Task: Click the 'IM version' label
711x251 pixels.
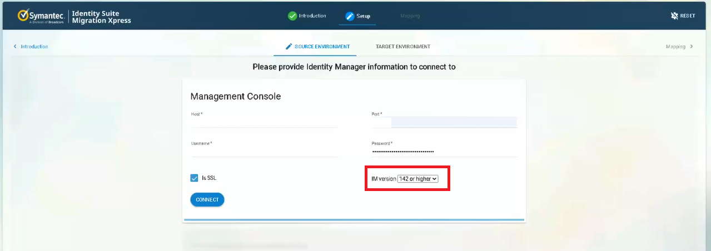Action: [384, 179]
